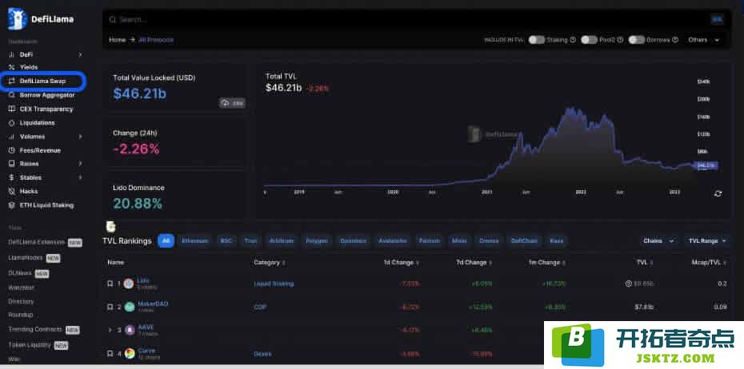Click the Total TVL area chart

(479, 147)
